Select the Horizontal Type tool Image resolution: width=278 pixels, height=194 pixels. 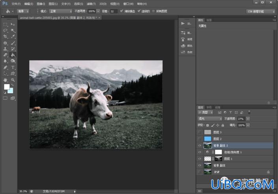point(13,67)
